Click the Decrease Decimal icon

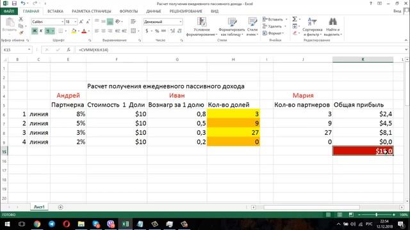click(179, 31)
